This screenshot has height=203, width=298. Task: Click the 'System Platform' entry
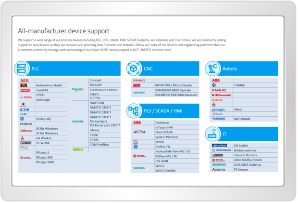(167, 137)
